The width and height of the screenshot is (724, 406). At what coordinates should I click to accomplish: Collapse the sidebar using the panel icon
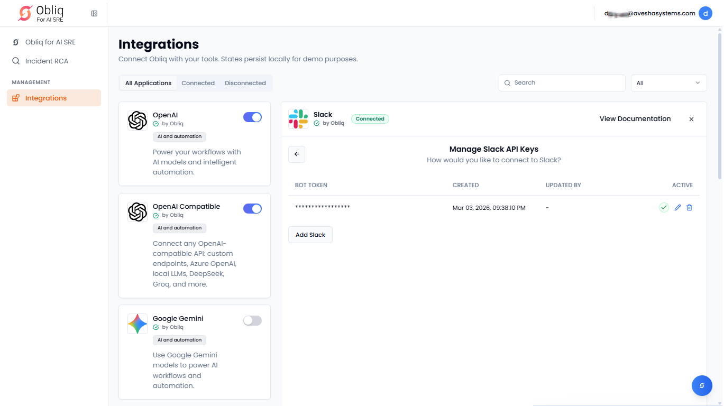pyautogui.click(x=94, y=13)
